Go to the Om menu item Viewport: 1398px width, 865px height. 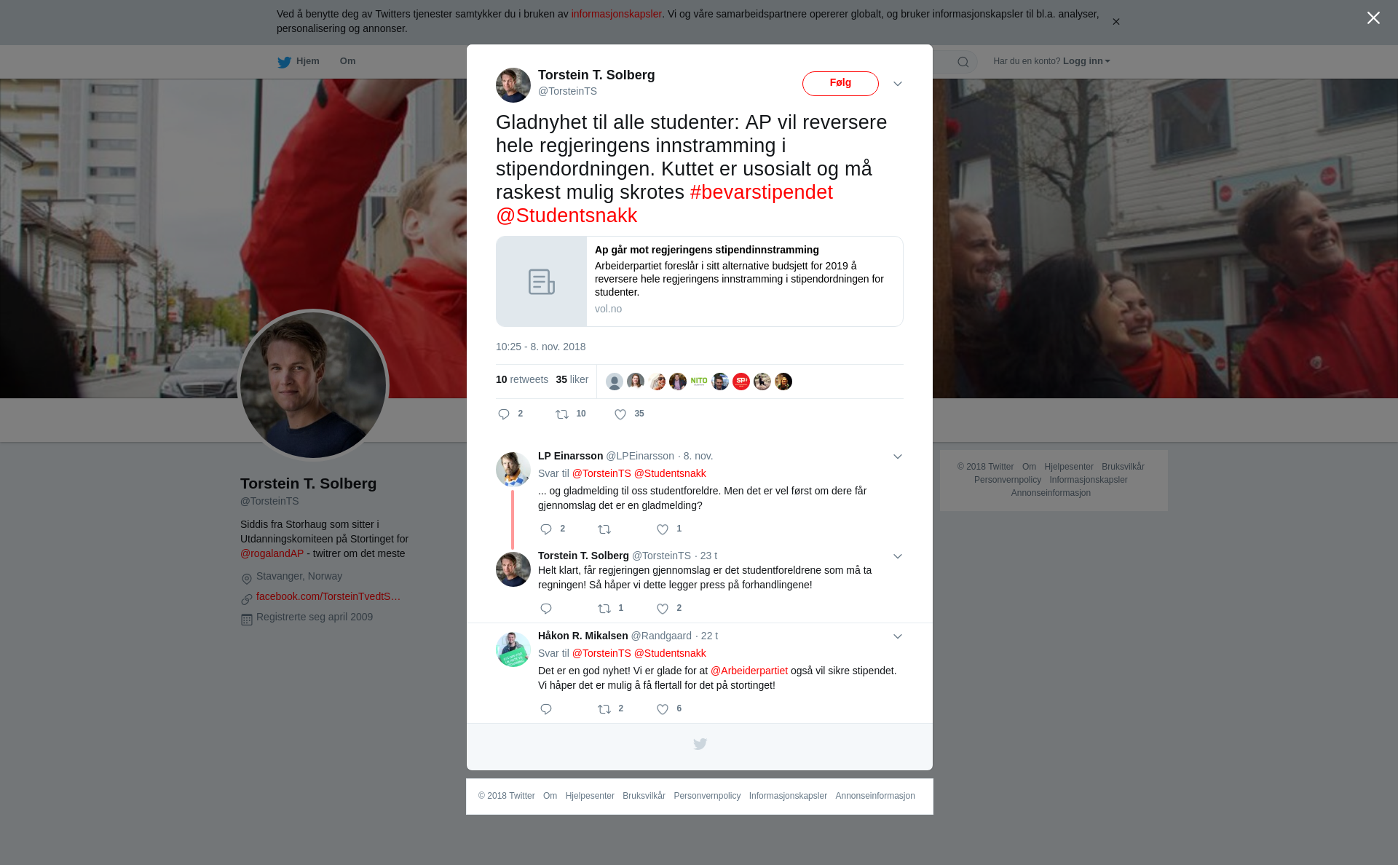click(347, 61)
